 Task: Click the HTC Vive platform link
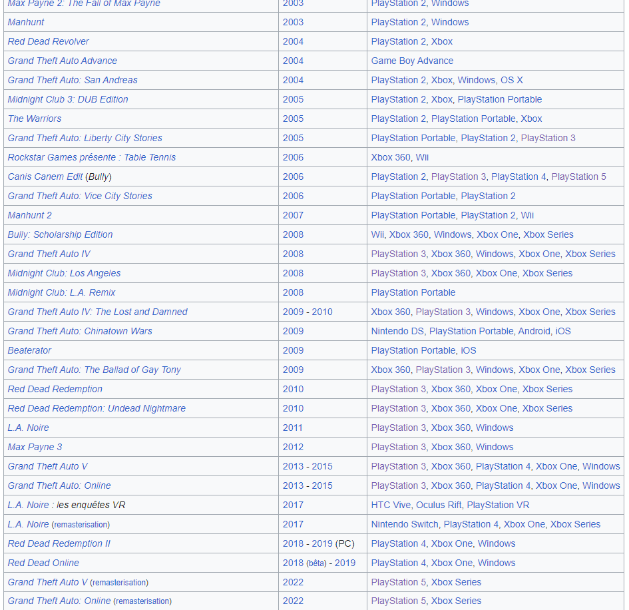click(x=391, y=505)
